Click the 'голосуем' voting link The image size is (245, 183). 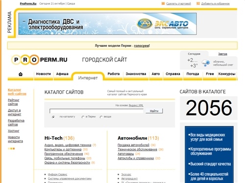[142, 46]
